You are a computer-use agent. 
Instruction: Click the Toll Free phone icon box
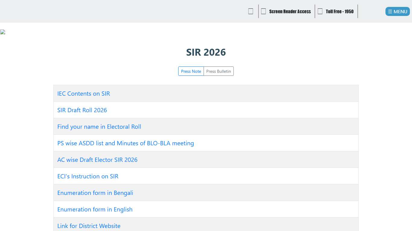click(320, 11)
